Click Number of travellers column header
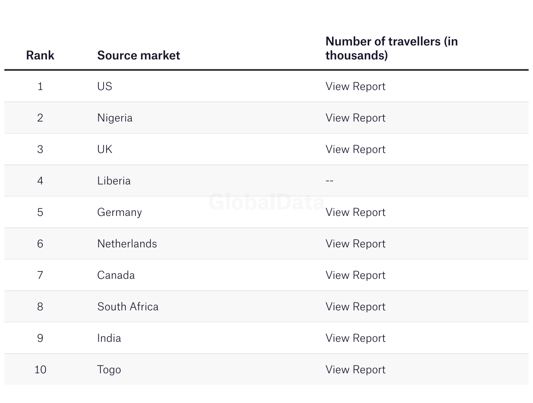 [391, 49]
